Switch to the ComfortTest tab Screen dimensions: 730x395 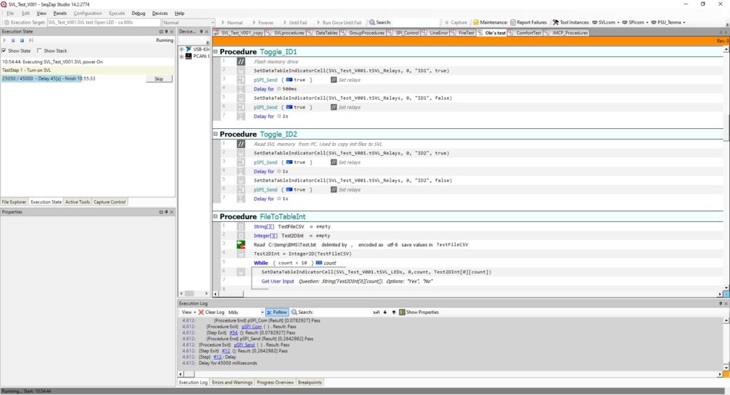(x=528, y=33)
